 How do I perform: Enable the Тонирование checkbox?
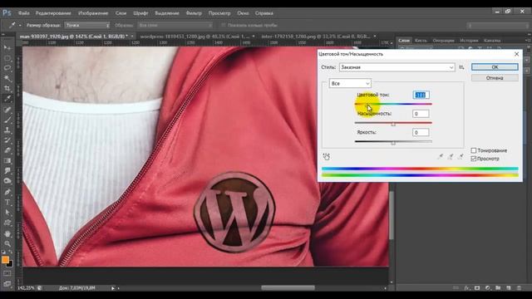pos(474,150)
